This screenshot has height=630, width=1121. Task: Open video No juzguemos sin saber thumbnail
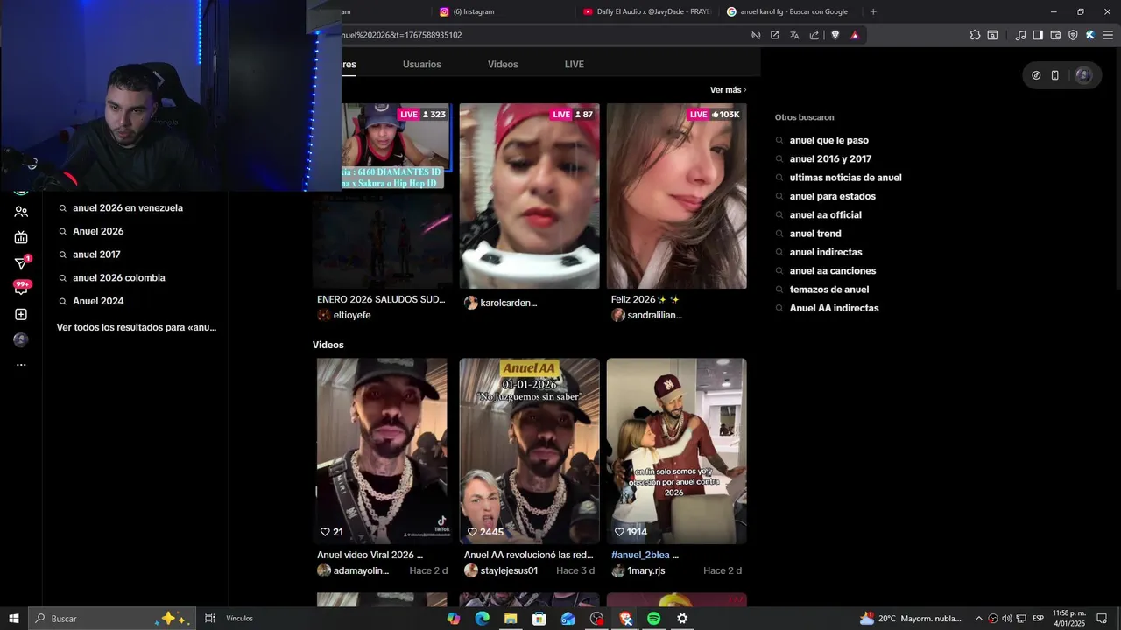[530, 451]
